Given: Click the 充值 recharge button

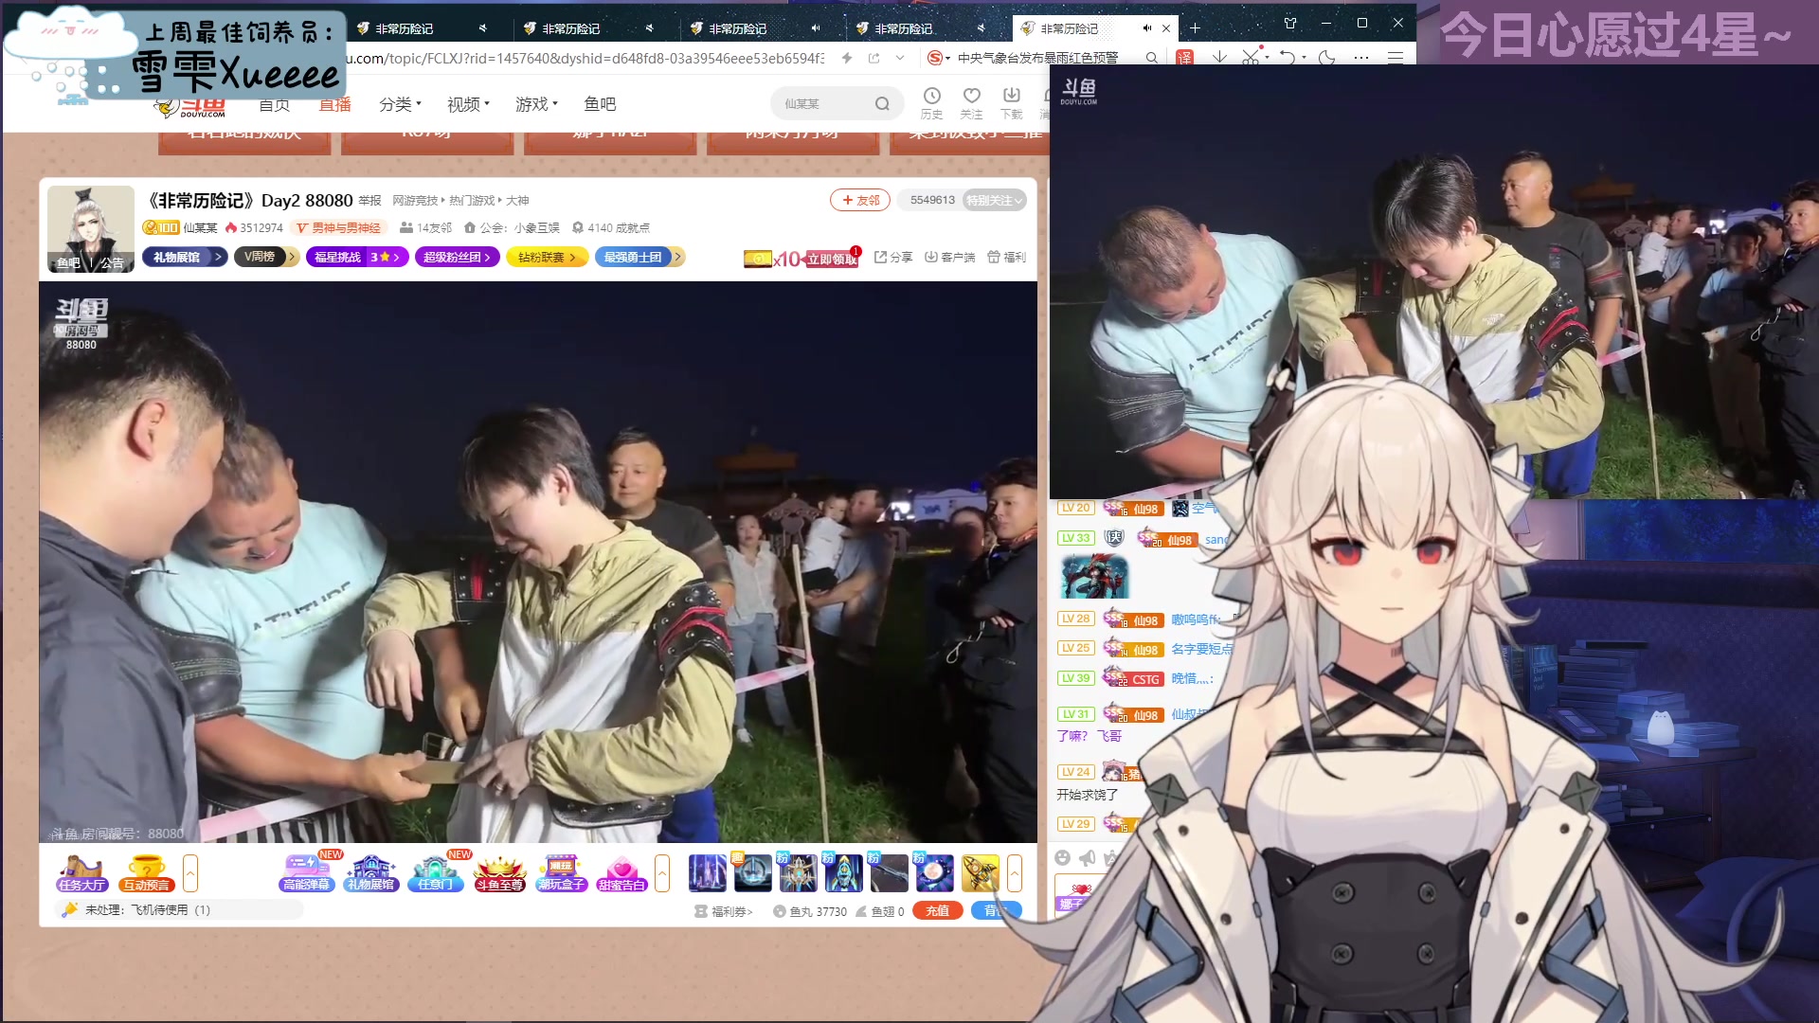Looking at the screenshot, I should click(938, 910).
